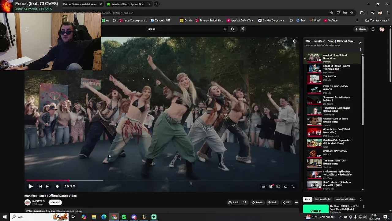Show hidden system tray icons
Viewport: 392px width, 221px height.
pyautogui.click(x=341, y=217)
